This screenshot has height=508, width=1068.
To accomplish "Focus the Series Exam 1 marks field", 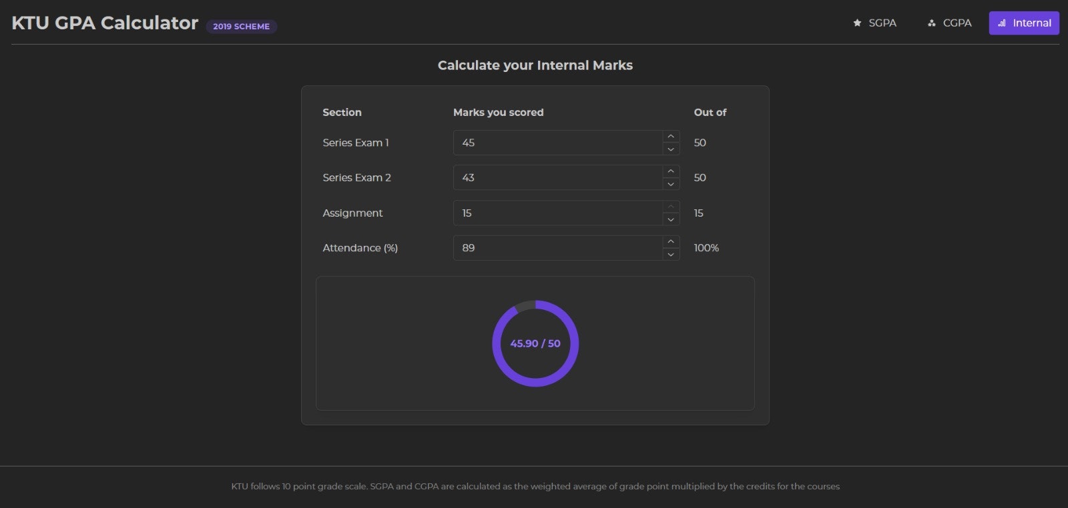I will 558,143.
